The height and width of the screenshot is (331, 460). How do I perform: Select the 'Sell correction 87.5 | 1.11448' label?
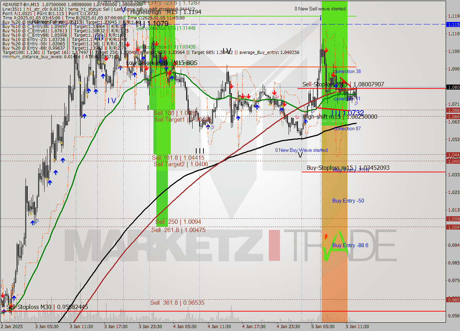click(x=166, y=28)
